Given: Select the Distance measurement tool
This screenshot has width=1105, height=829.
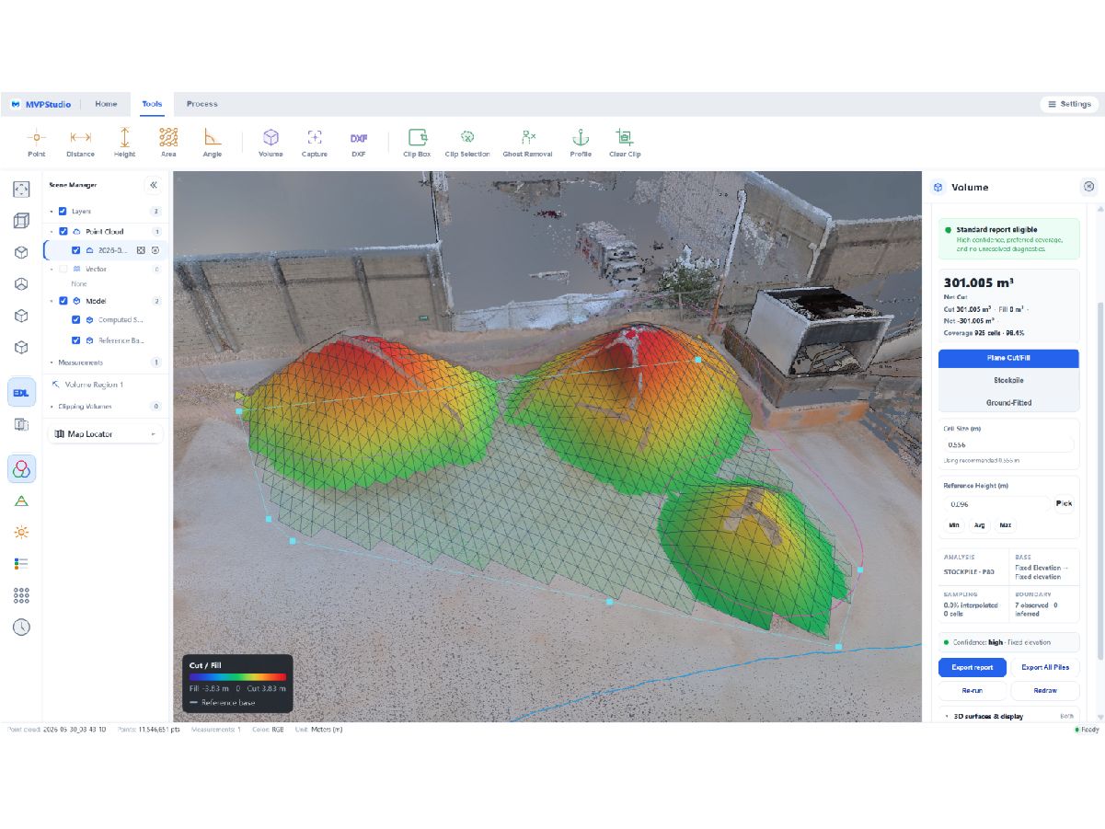Looking at the screenshot, I should coord(80,143).
